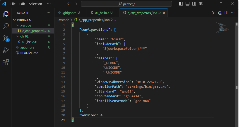Screen dimensions: 239x127
Task: Click the "UNICODE" string on line 10
Action: (111, 67)
